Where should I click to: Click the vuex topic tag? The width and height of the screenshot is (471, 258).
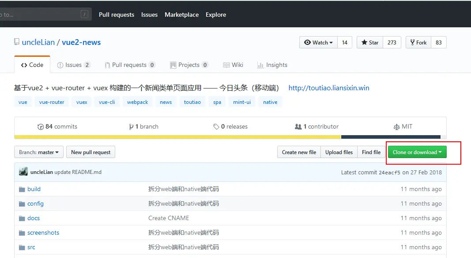point(82,102)
